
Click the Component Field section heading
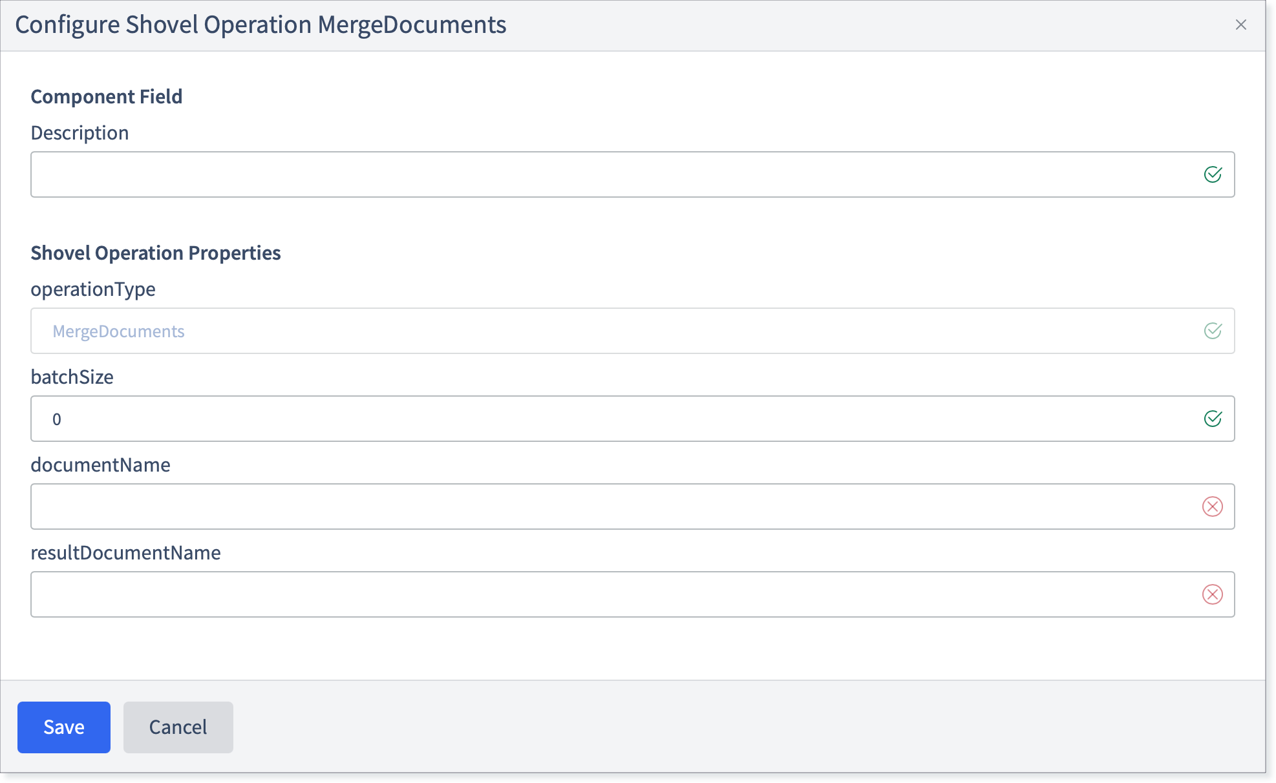click(x=107, y=97)
